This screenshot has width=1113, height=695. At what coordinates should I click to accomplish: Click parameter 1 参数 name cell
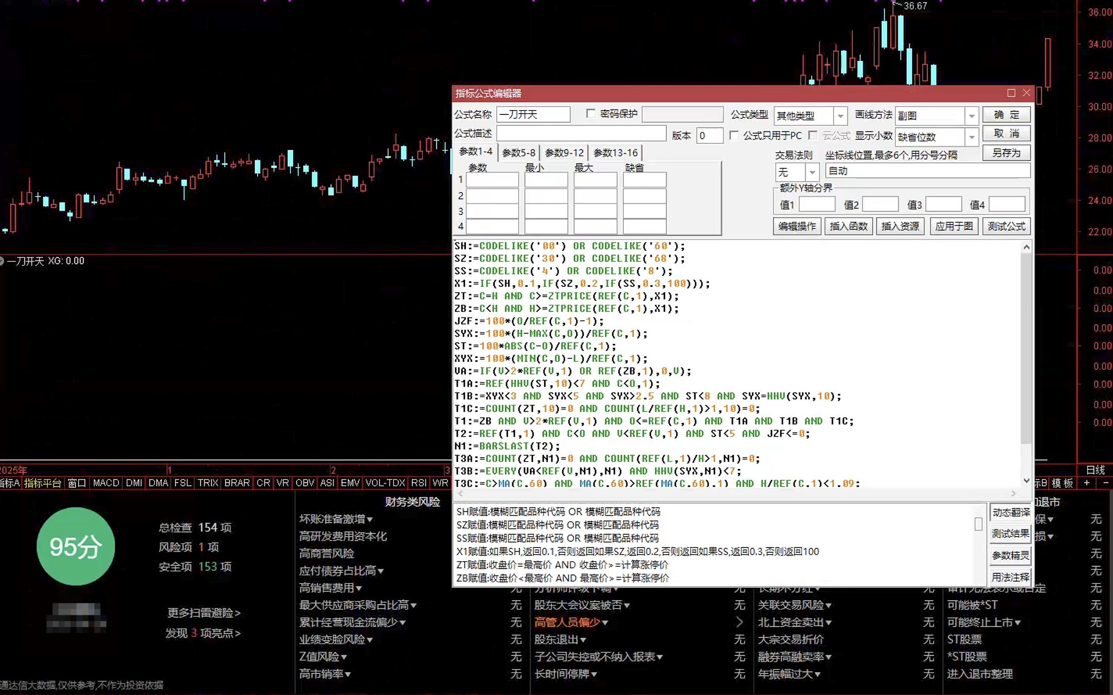tap(492, 180)
